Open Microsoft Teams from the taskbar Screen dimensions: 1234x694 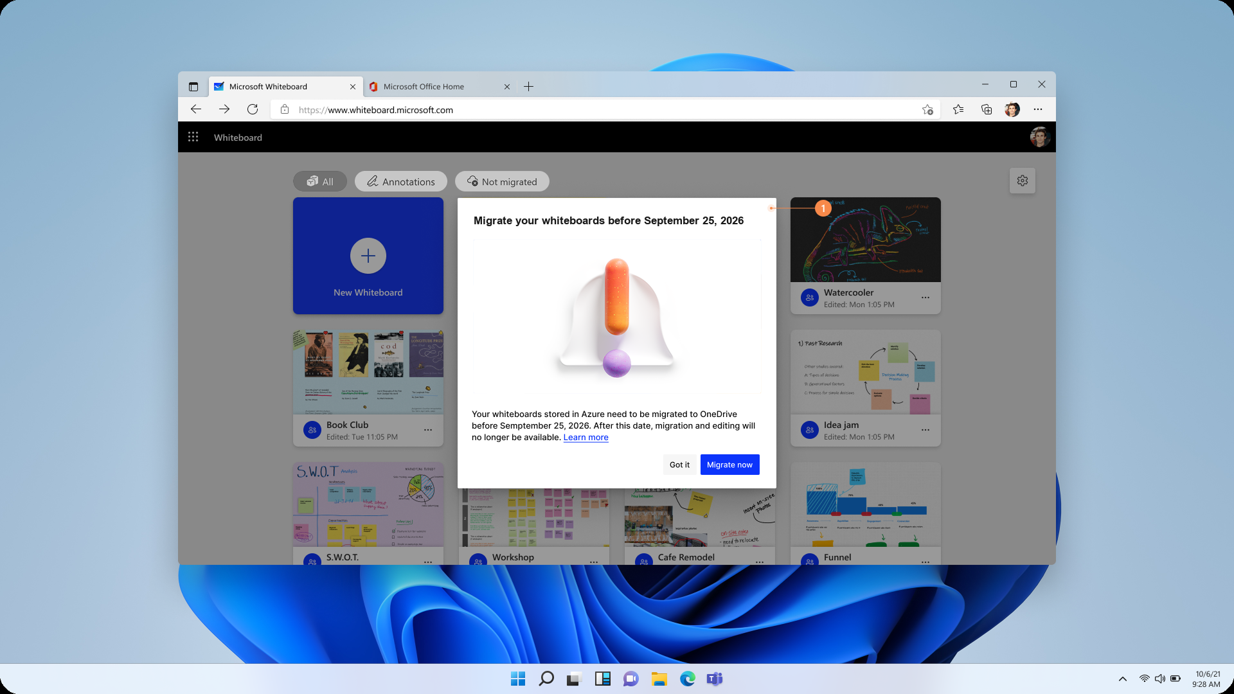click(x=715, y=679)
